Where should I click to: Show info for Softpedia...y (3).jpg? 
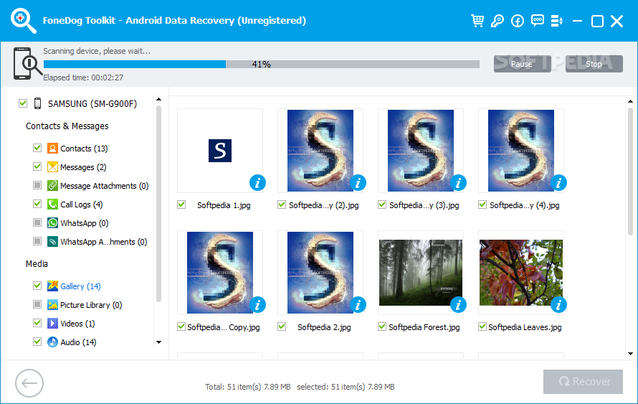pos(458,183)
